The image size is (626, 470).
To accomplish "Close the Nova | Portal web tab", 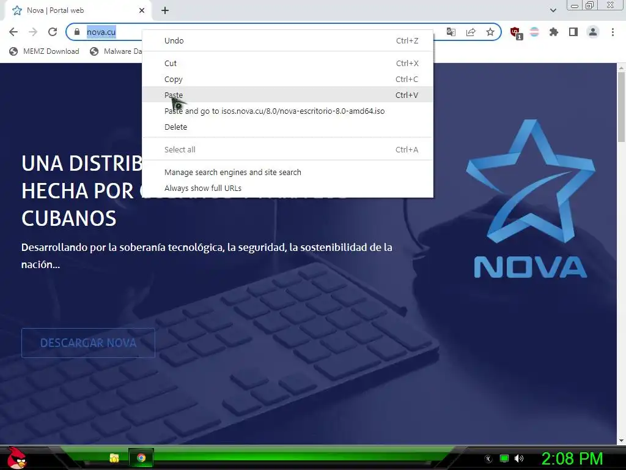I will 142,10.
